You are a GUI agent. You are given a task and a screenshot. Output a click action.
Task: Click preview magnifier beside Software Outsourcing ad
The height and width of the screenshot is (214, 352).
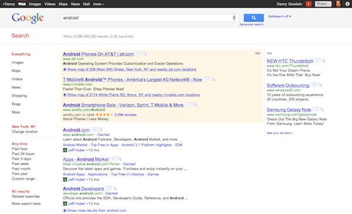pyautogui.click(x=320, y=85)
